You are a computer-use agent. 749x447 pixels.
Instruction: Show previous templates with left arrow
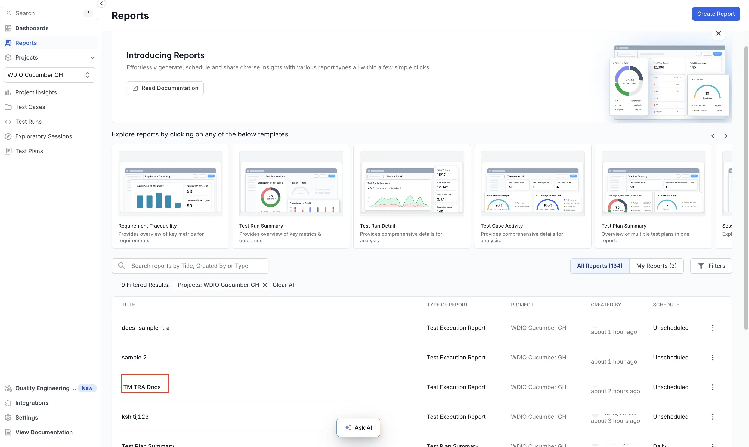pyautogui.click(x=713, y=136)
